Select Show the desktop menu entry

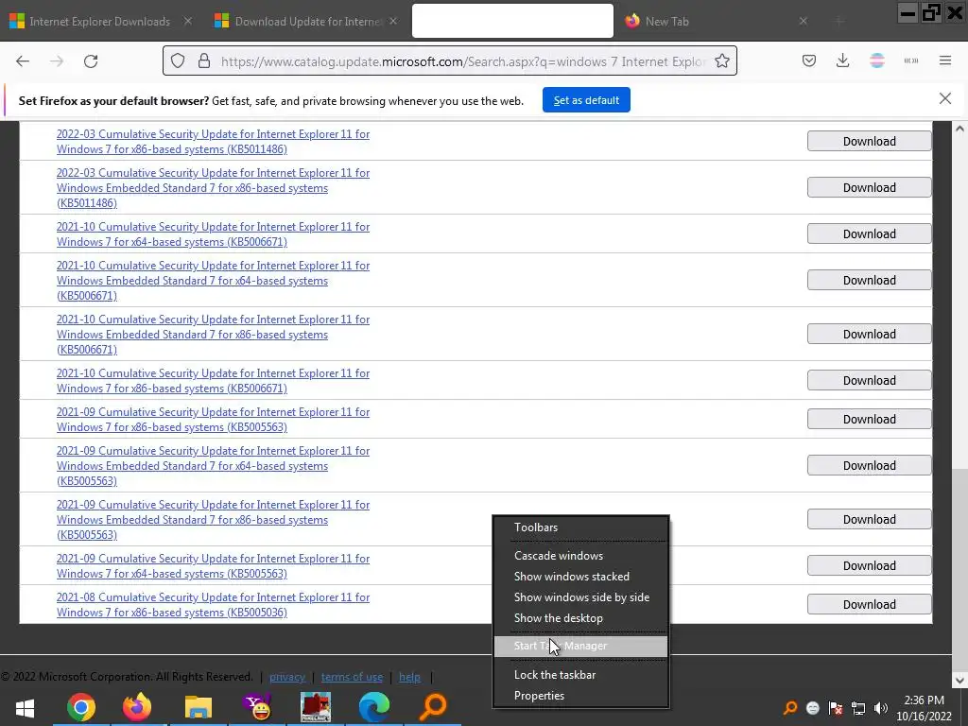pos(580,618)
